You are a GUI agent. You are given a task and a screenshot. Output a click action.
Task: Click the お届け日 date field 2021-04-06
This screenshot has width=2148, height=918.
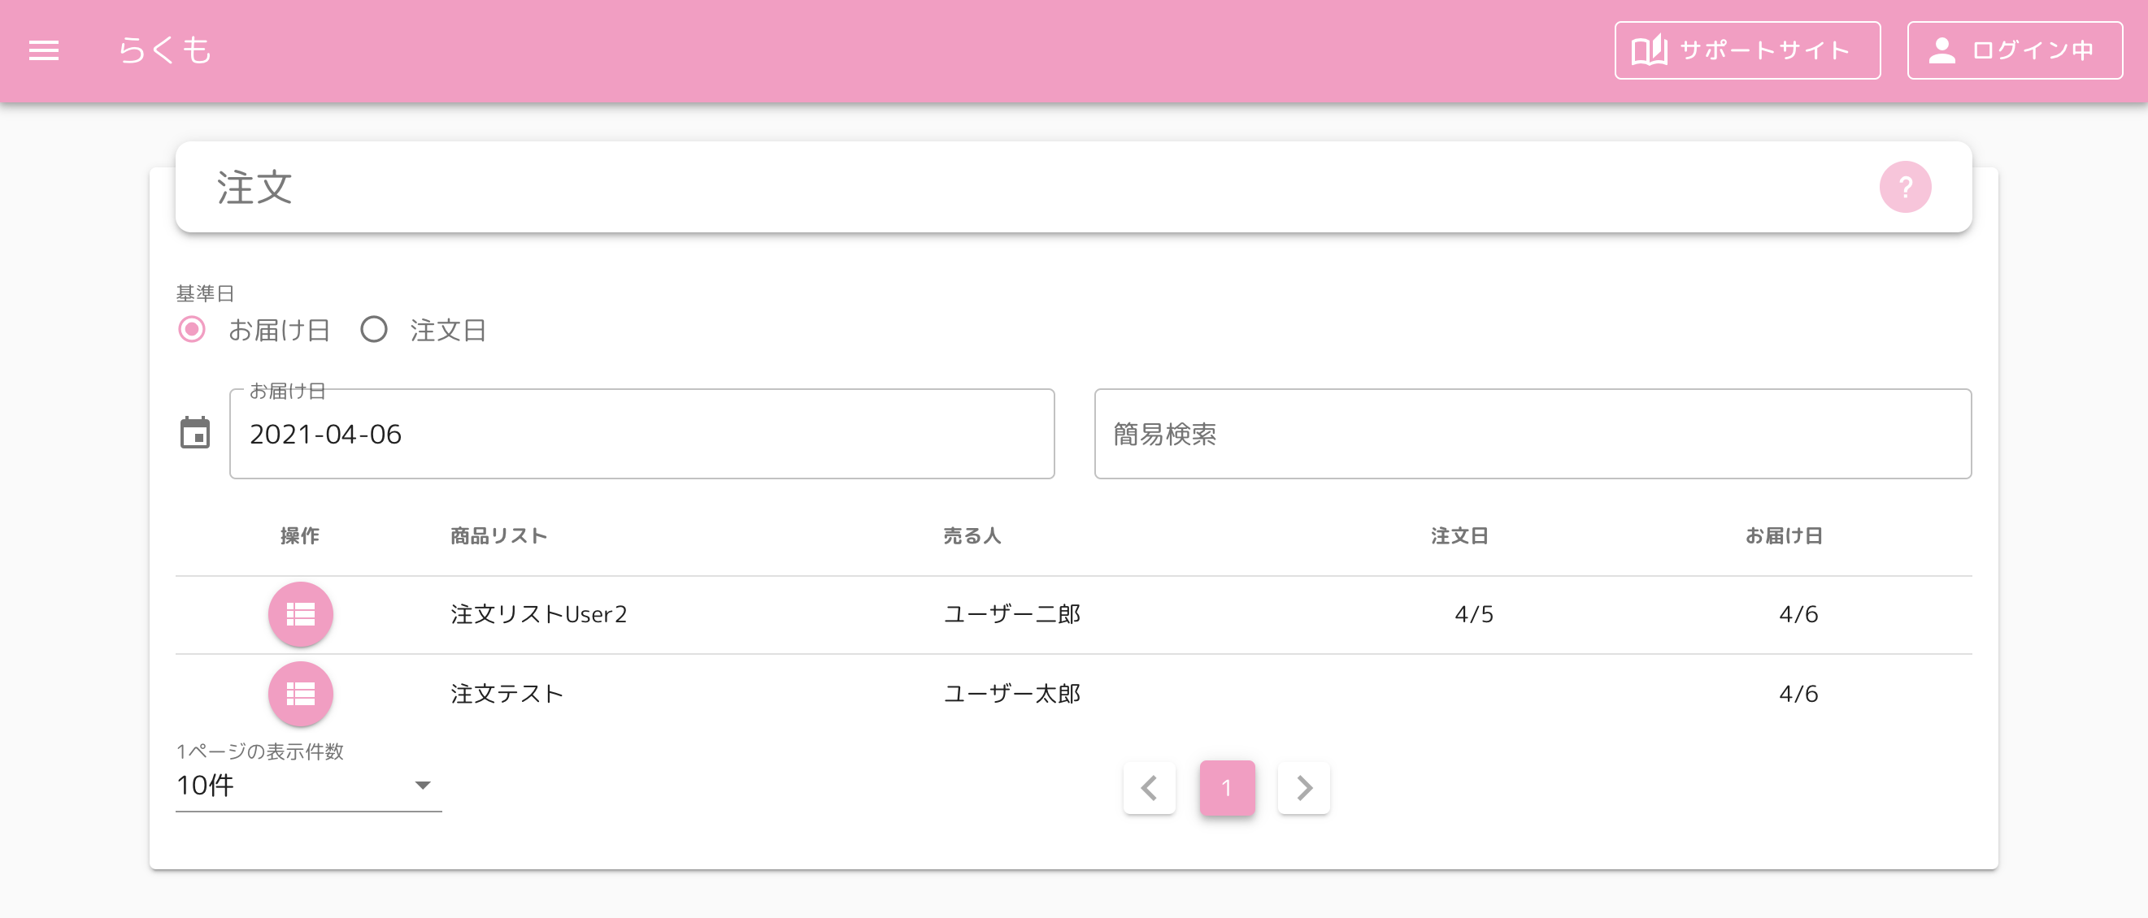coord(641,433)
